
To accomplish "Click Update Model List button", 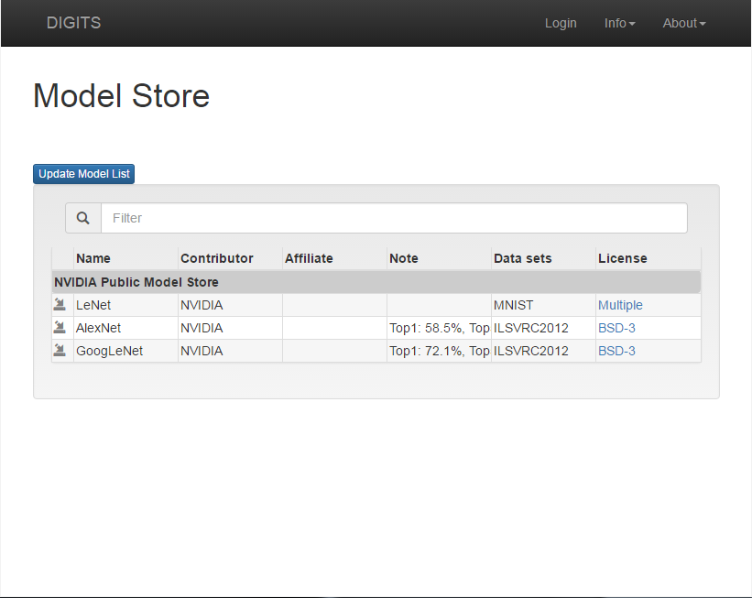I will [84, 174].
